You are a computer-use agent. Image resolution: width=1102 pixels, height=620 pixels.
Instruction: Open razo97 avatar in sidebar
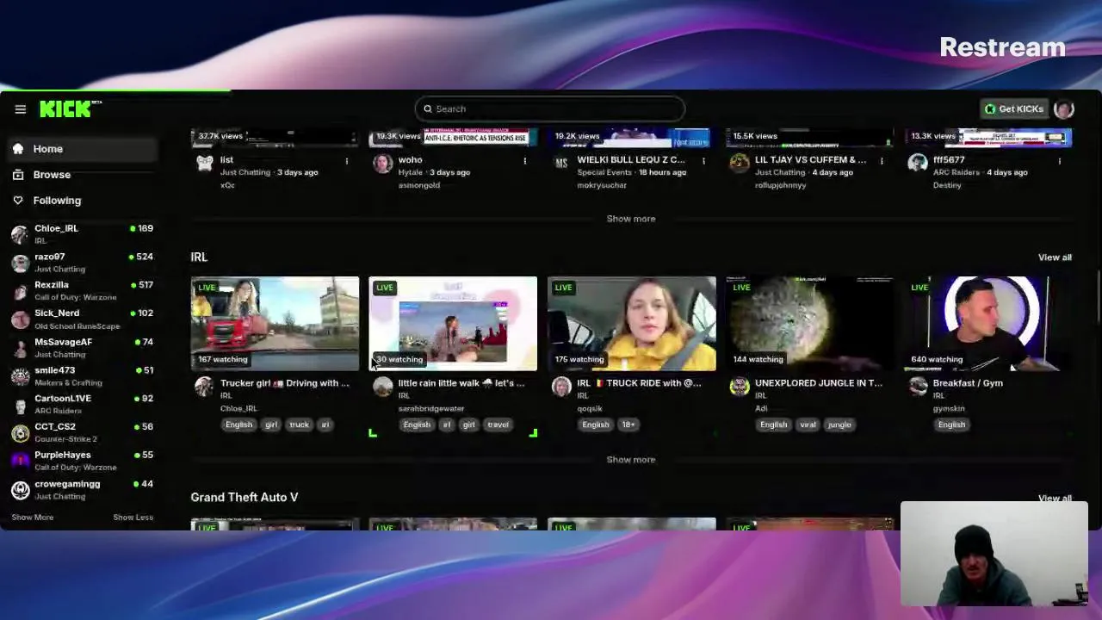click(x=20, y=263)
